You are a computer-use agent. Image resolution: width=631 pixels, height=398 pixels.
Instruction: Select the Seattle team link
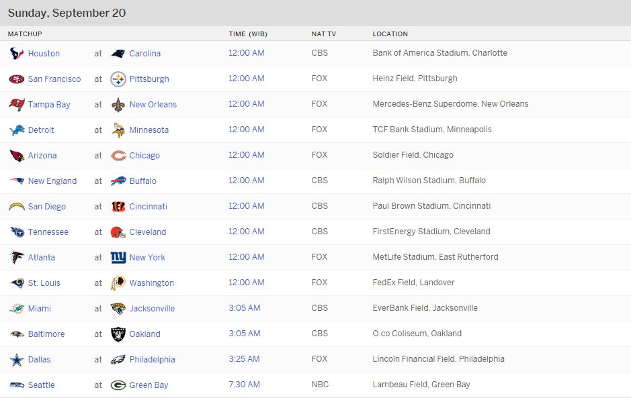click(x=42, y=385)
